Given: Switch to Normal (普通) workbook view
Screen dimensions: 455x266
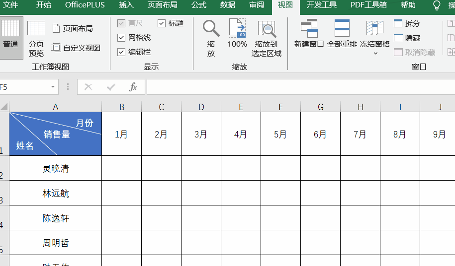Looking at the screenshot, I should tap(11, 38).
